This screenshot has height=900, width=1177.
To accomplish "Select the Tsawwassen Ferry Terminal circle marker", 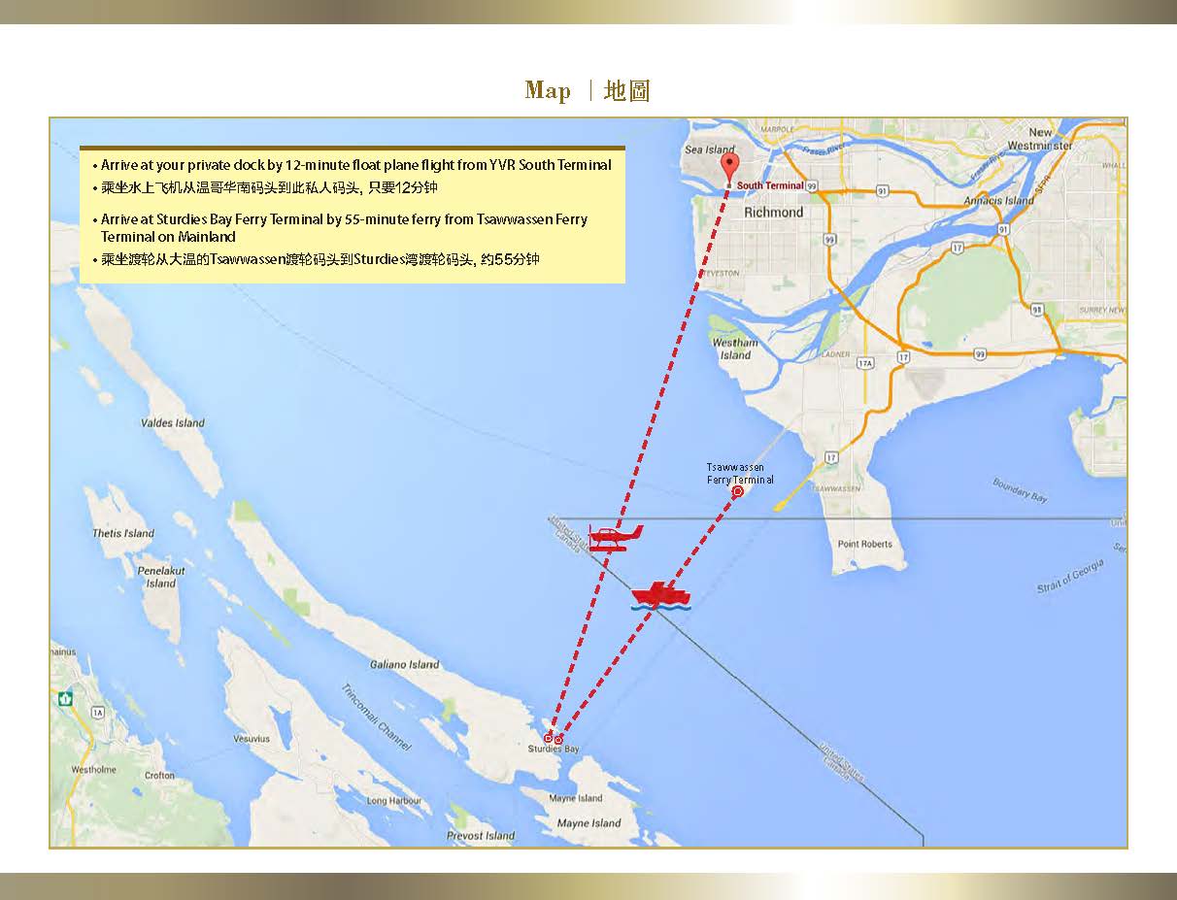I will 738,492.
